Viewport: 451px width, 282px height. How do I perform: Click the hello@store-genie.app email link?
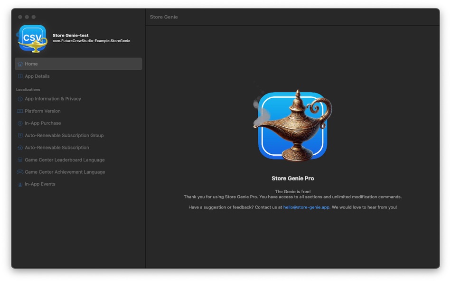tap(305, 207)
